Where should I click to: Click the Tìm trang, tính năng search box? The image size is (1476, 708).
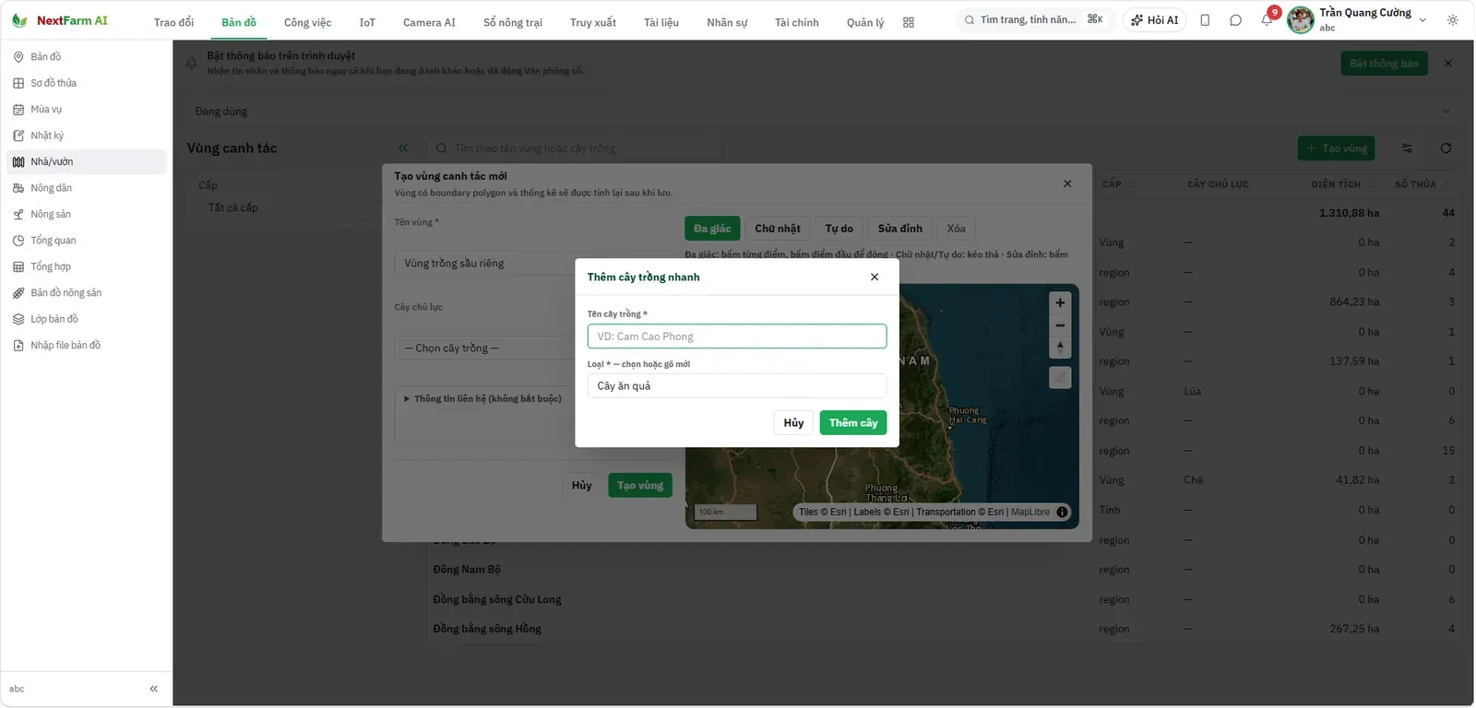(x=1035, y=19)
